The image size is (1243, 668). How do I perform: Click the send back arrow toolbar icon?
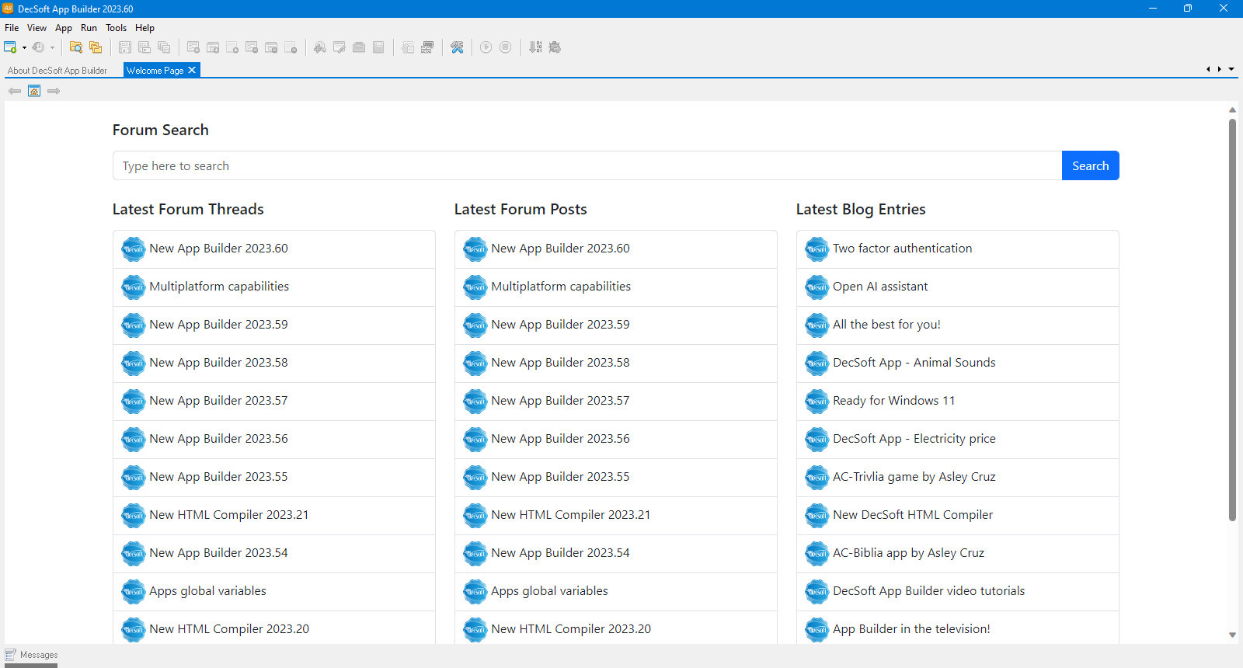point(408,47)
